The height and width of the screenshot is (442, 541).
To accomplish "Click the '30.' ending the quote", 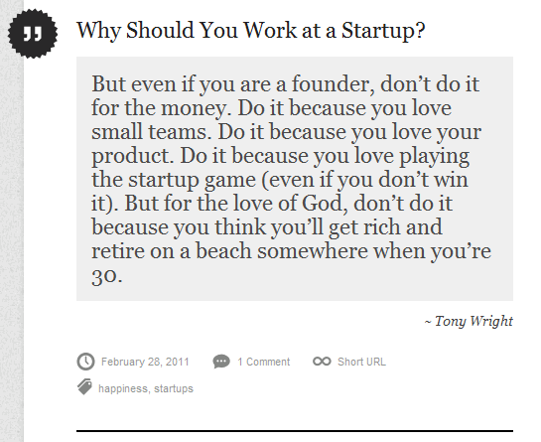I will tap(107, 276).
